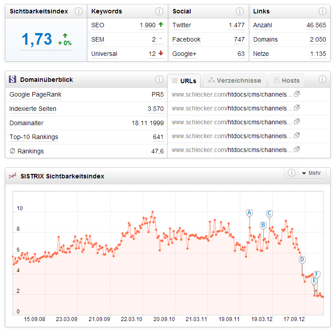
Task: Click external link icon on last URL row
Action: (297, 150)
